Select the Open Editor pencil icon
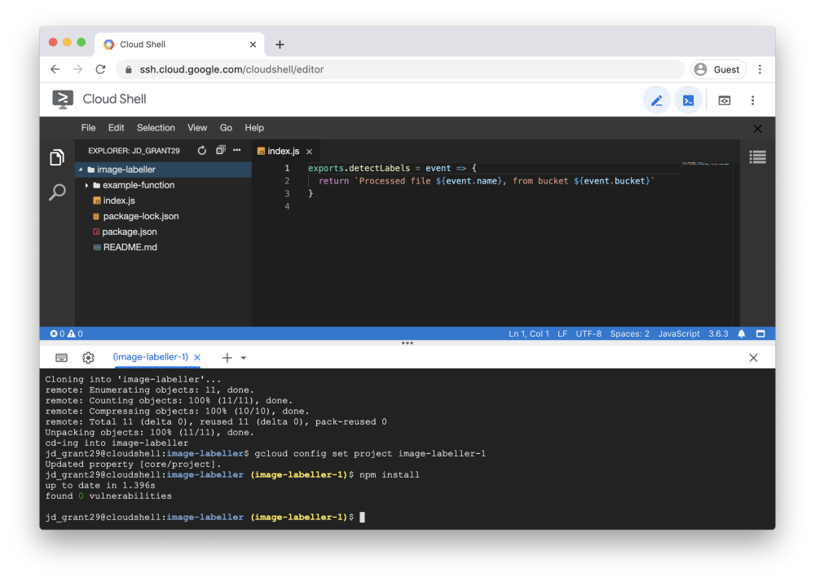The image size is (815, 582). pyautogui.click(x=657, y=99)
